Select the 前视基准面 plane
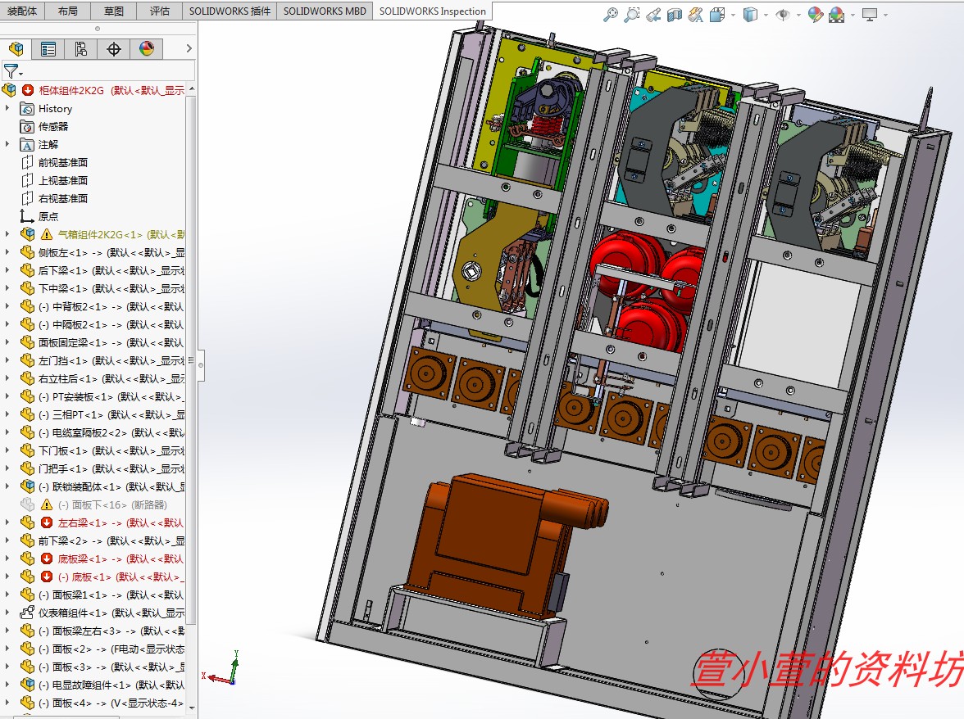964x719 pixels. (62, 163)
